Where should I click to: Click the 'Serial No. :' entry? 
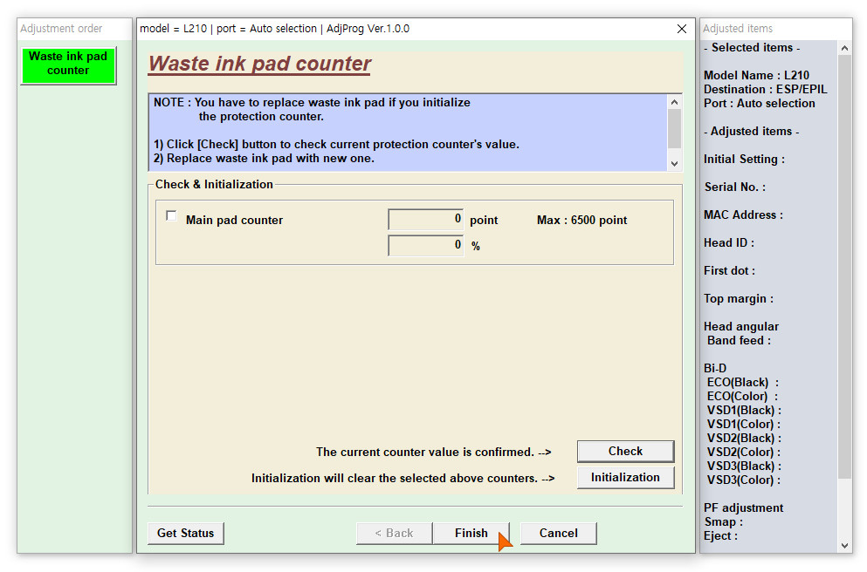[735, 187]
